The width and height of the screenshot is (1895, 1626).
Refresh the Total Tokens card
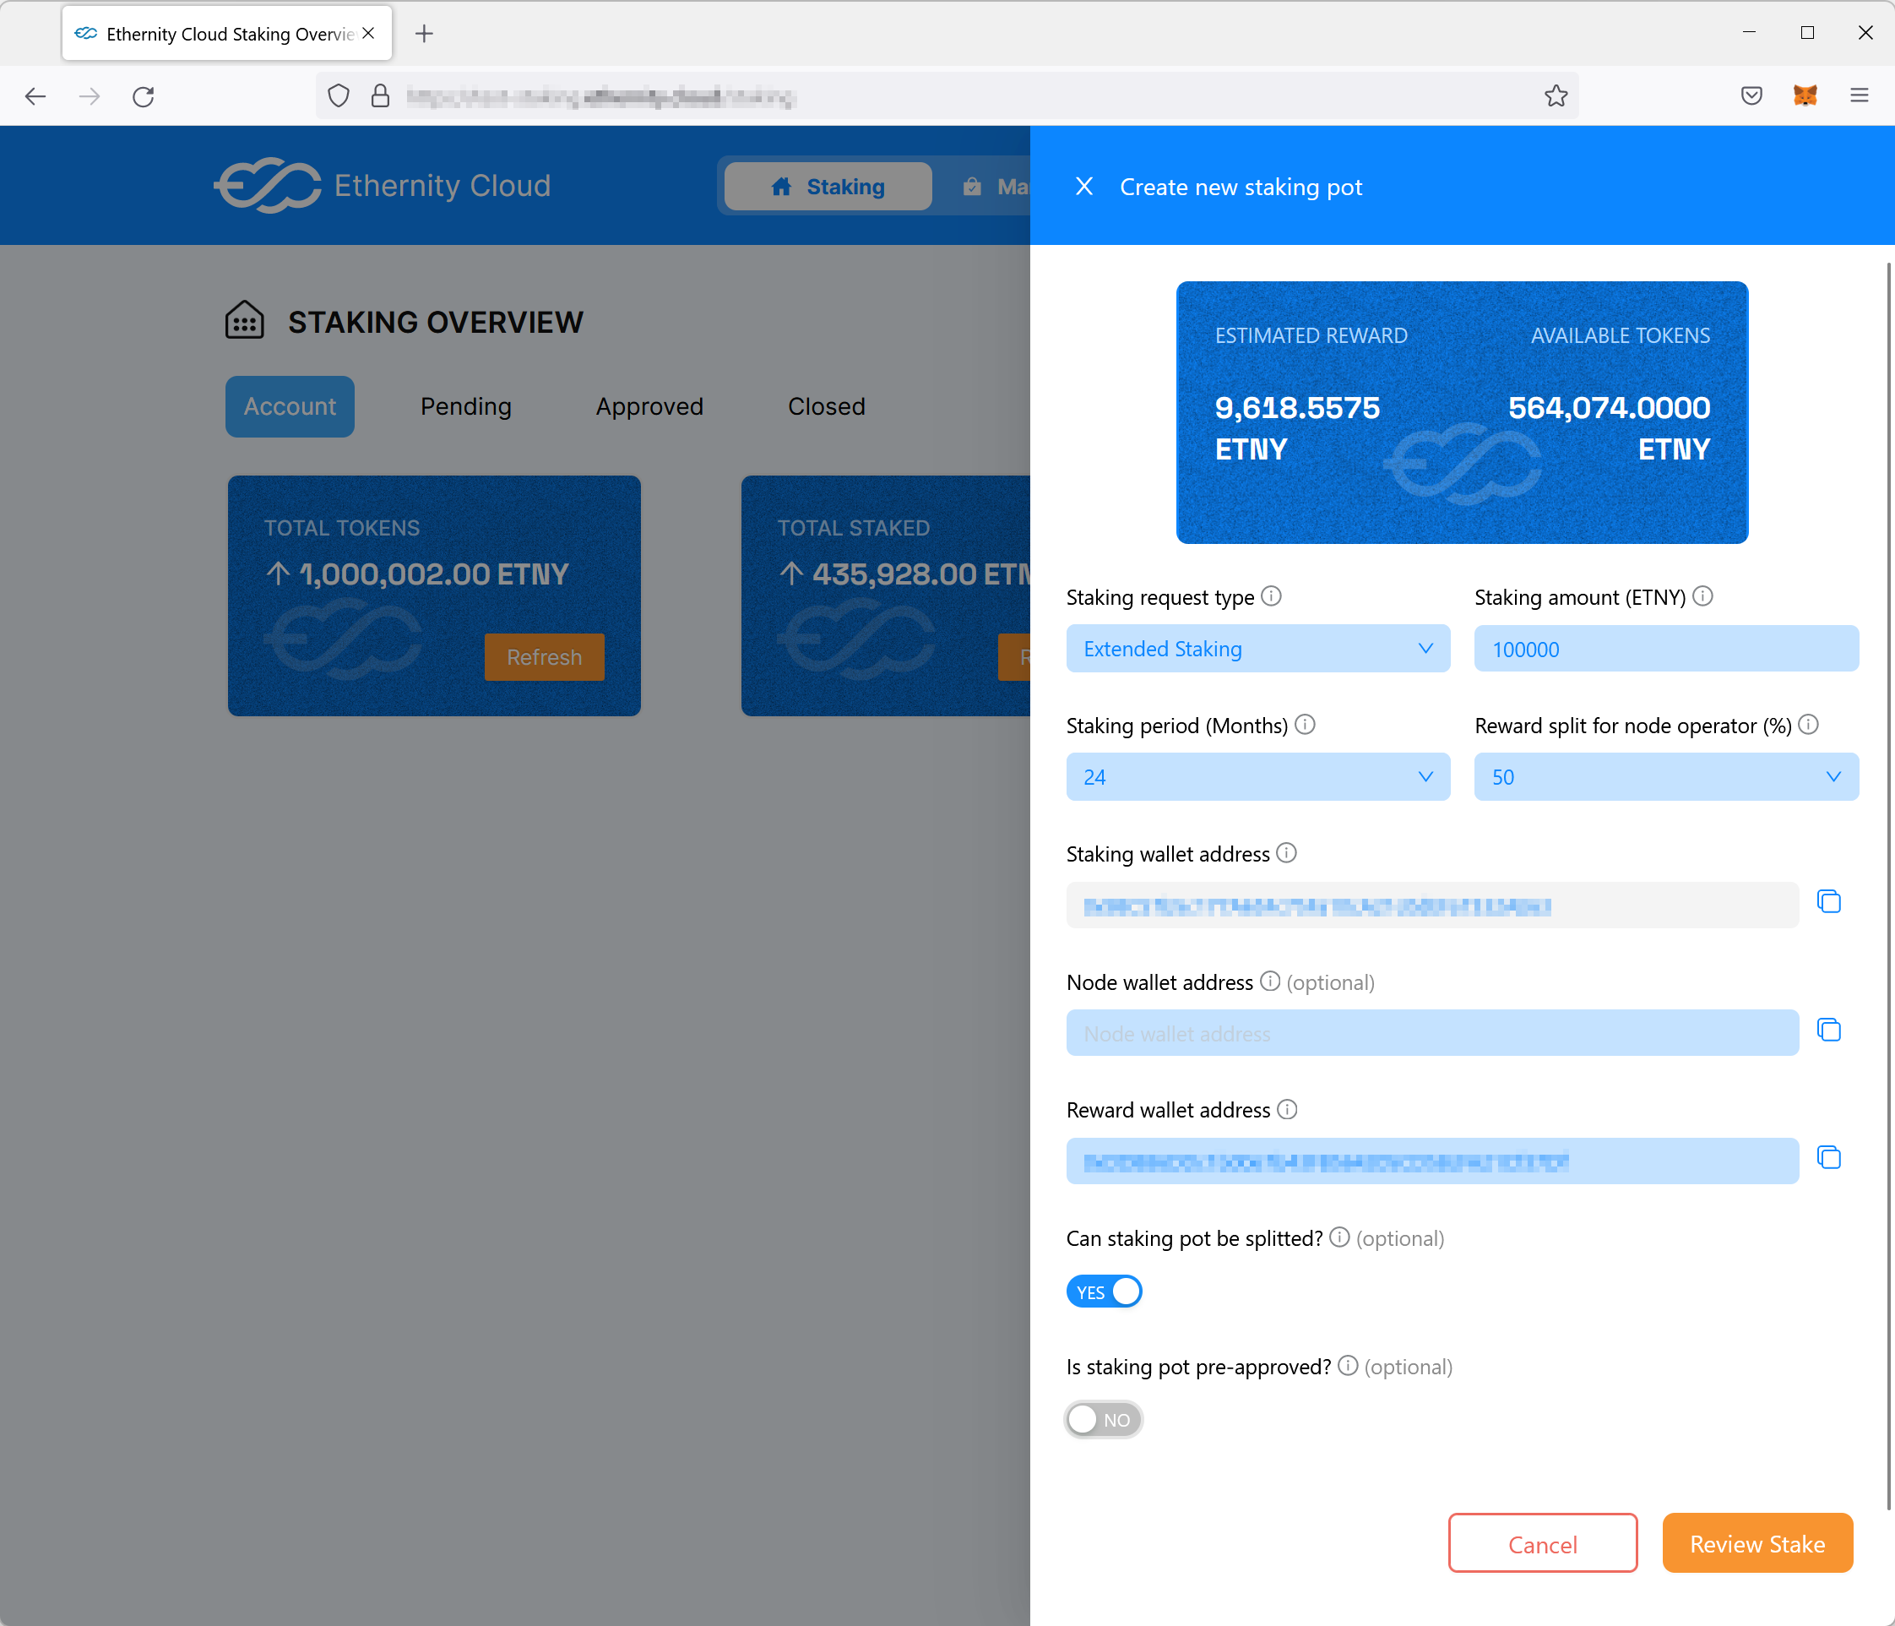pyautogui.click(x=544, y=657)
